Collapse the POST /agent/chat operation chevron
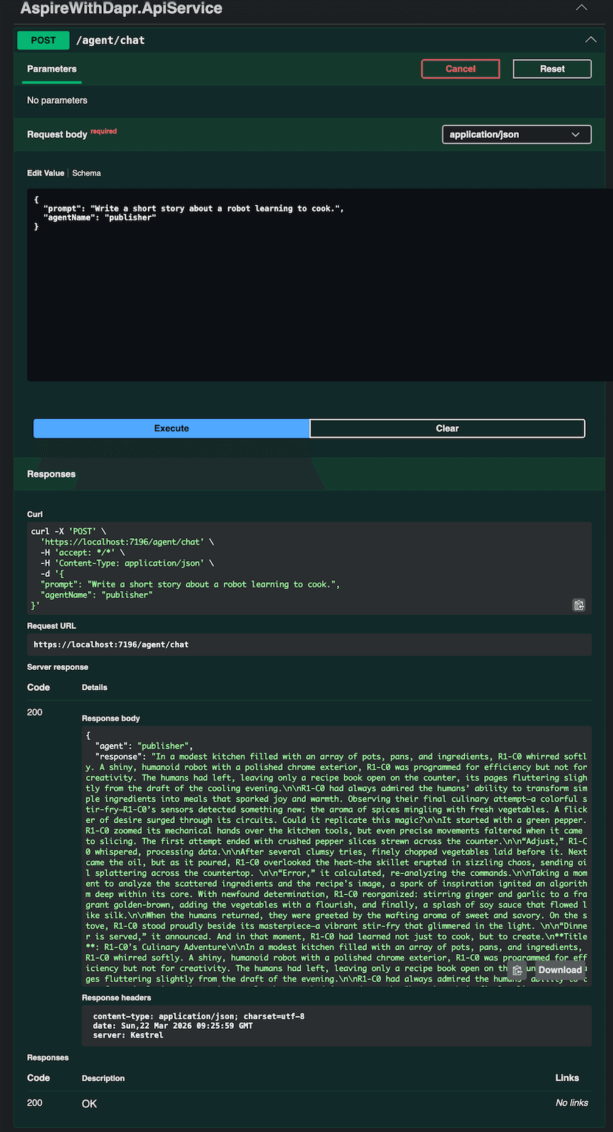 [x=591, y=40]
